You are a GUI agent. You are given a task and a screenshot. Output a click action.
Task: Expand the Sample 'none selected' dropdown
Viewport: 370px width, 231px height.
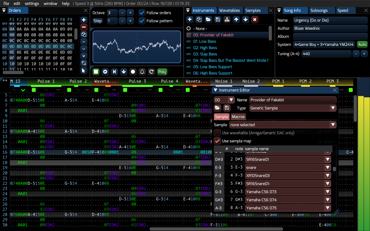coord(283,125)
